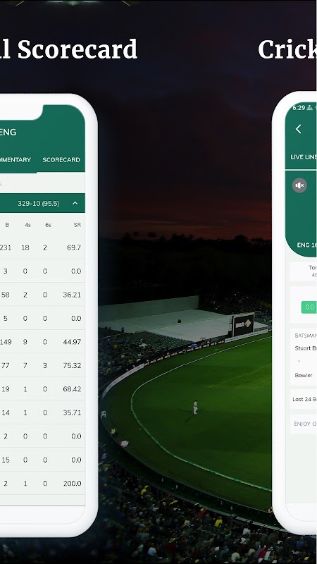Click the 4s column header
The height and width of the screenshot is (564, 317).
(27, 225)
